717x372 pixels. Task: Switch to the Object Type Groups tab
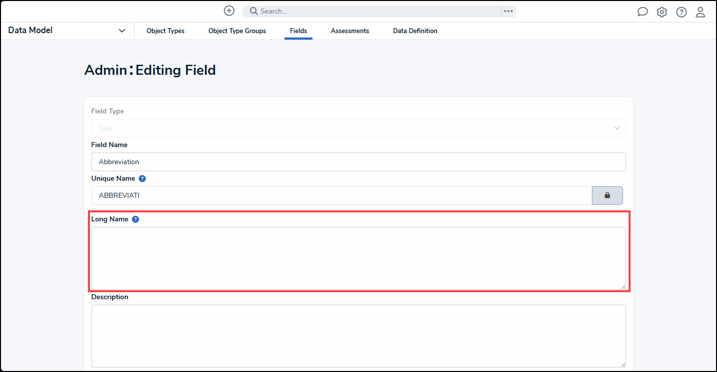click(x=237, y=31)
